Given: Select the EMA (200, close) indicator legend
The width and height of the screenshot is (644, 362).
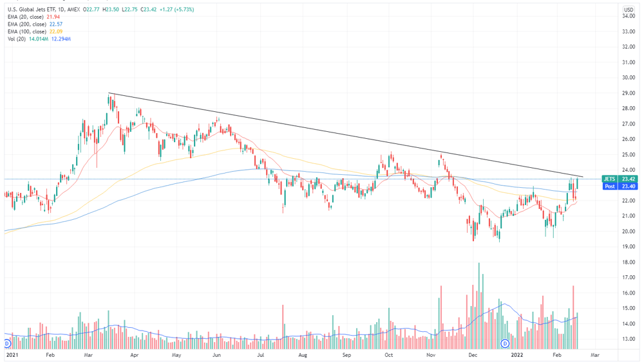Looking at the screenshot, I should [28, 24].
